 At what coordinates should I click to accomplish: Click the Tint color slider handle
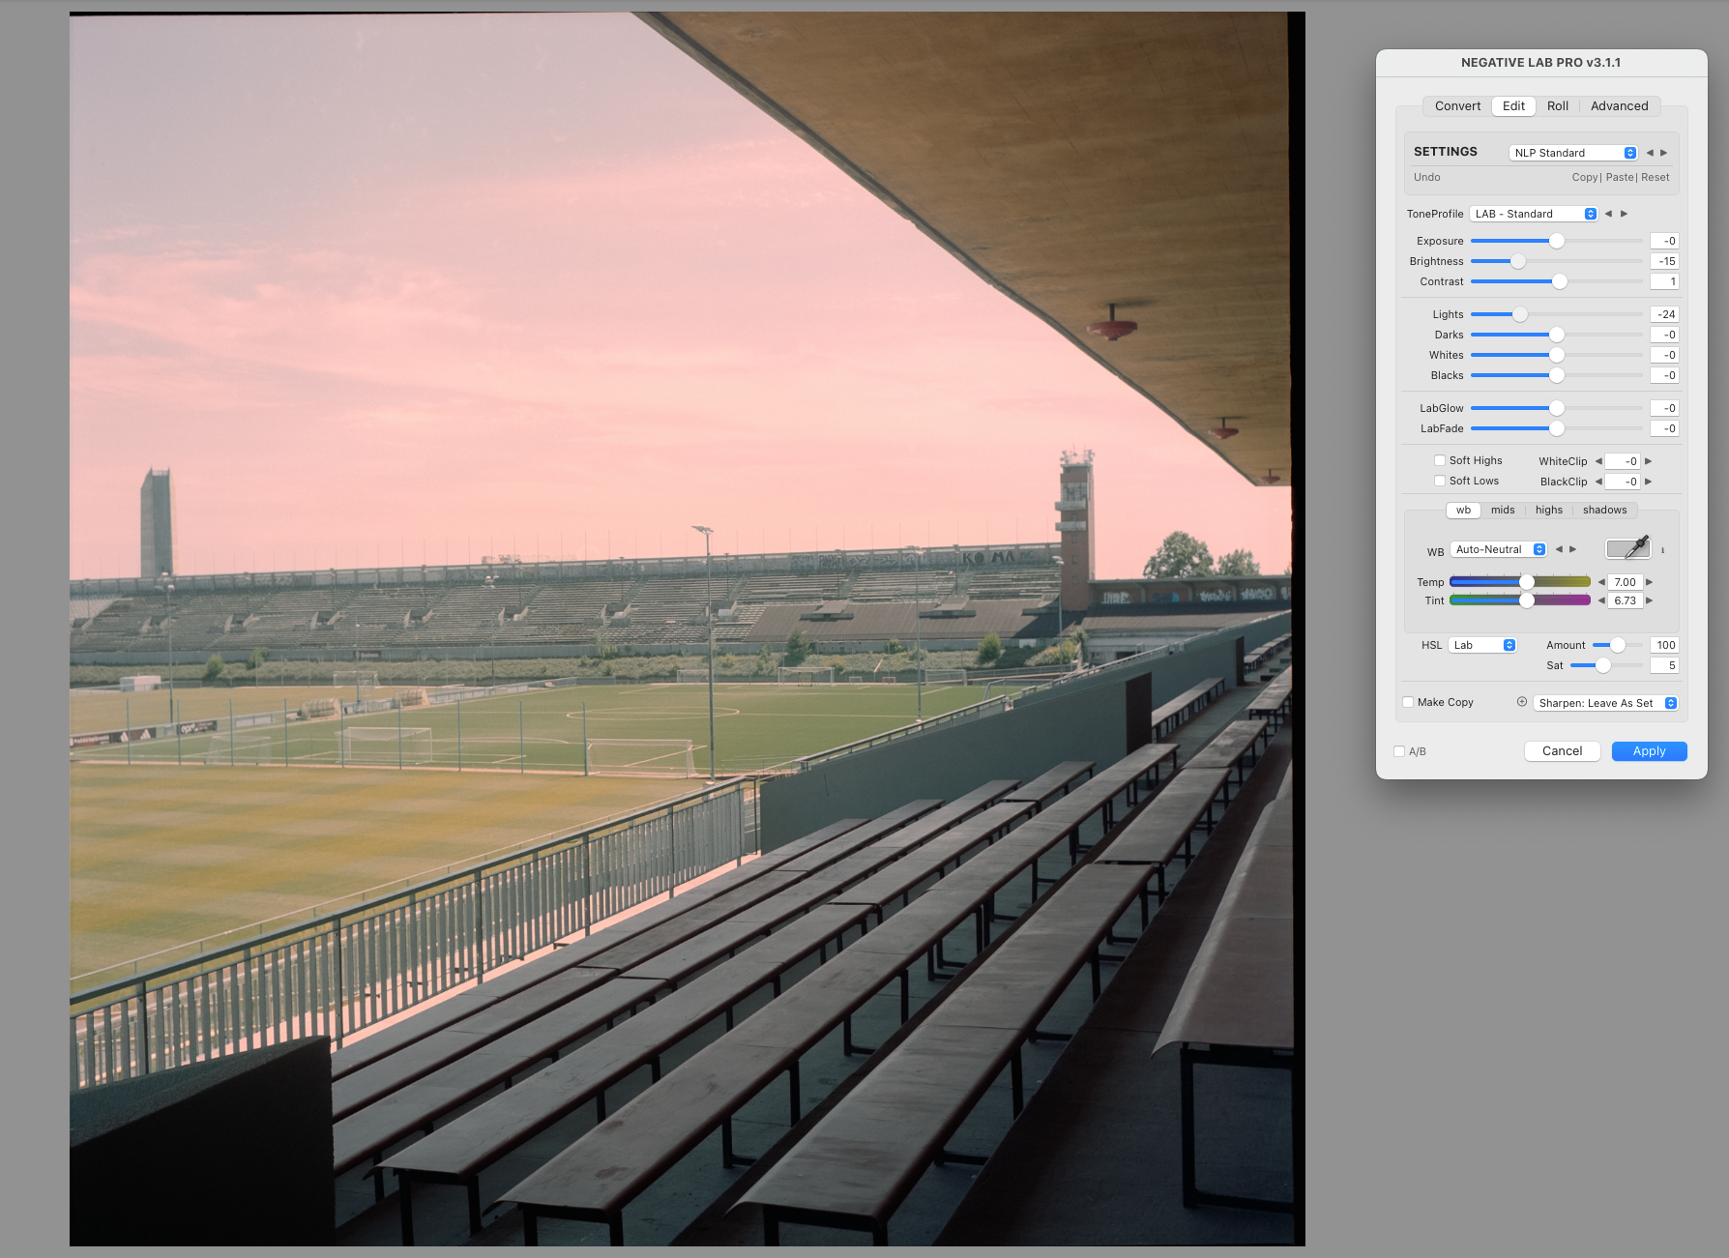click(1527, 600)
